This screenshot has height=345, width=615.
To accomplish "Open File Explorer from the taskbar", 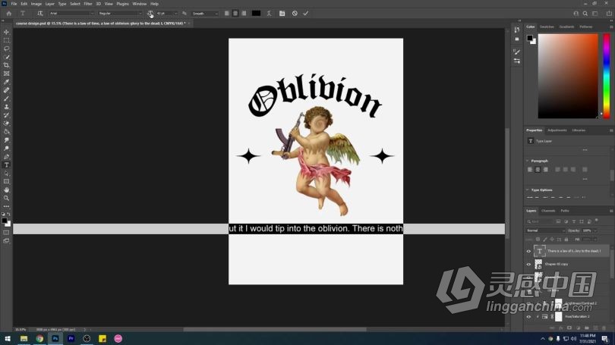I will coord(24,339).
